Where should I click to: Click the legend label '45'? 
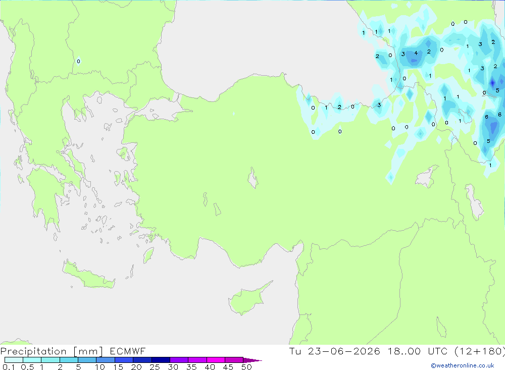click(228, 367)
